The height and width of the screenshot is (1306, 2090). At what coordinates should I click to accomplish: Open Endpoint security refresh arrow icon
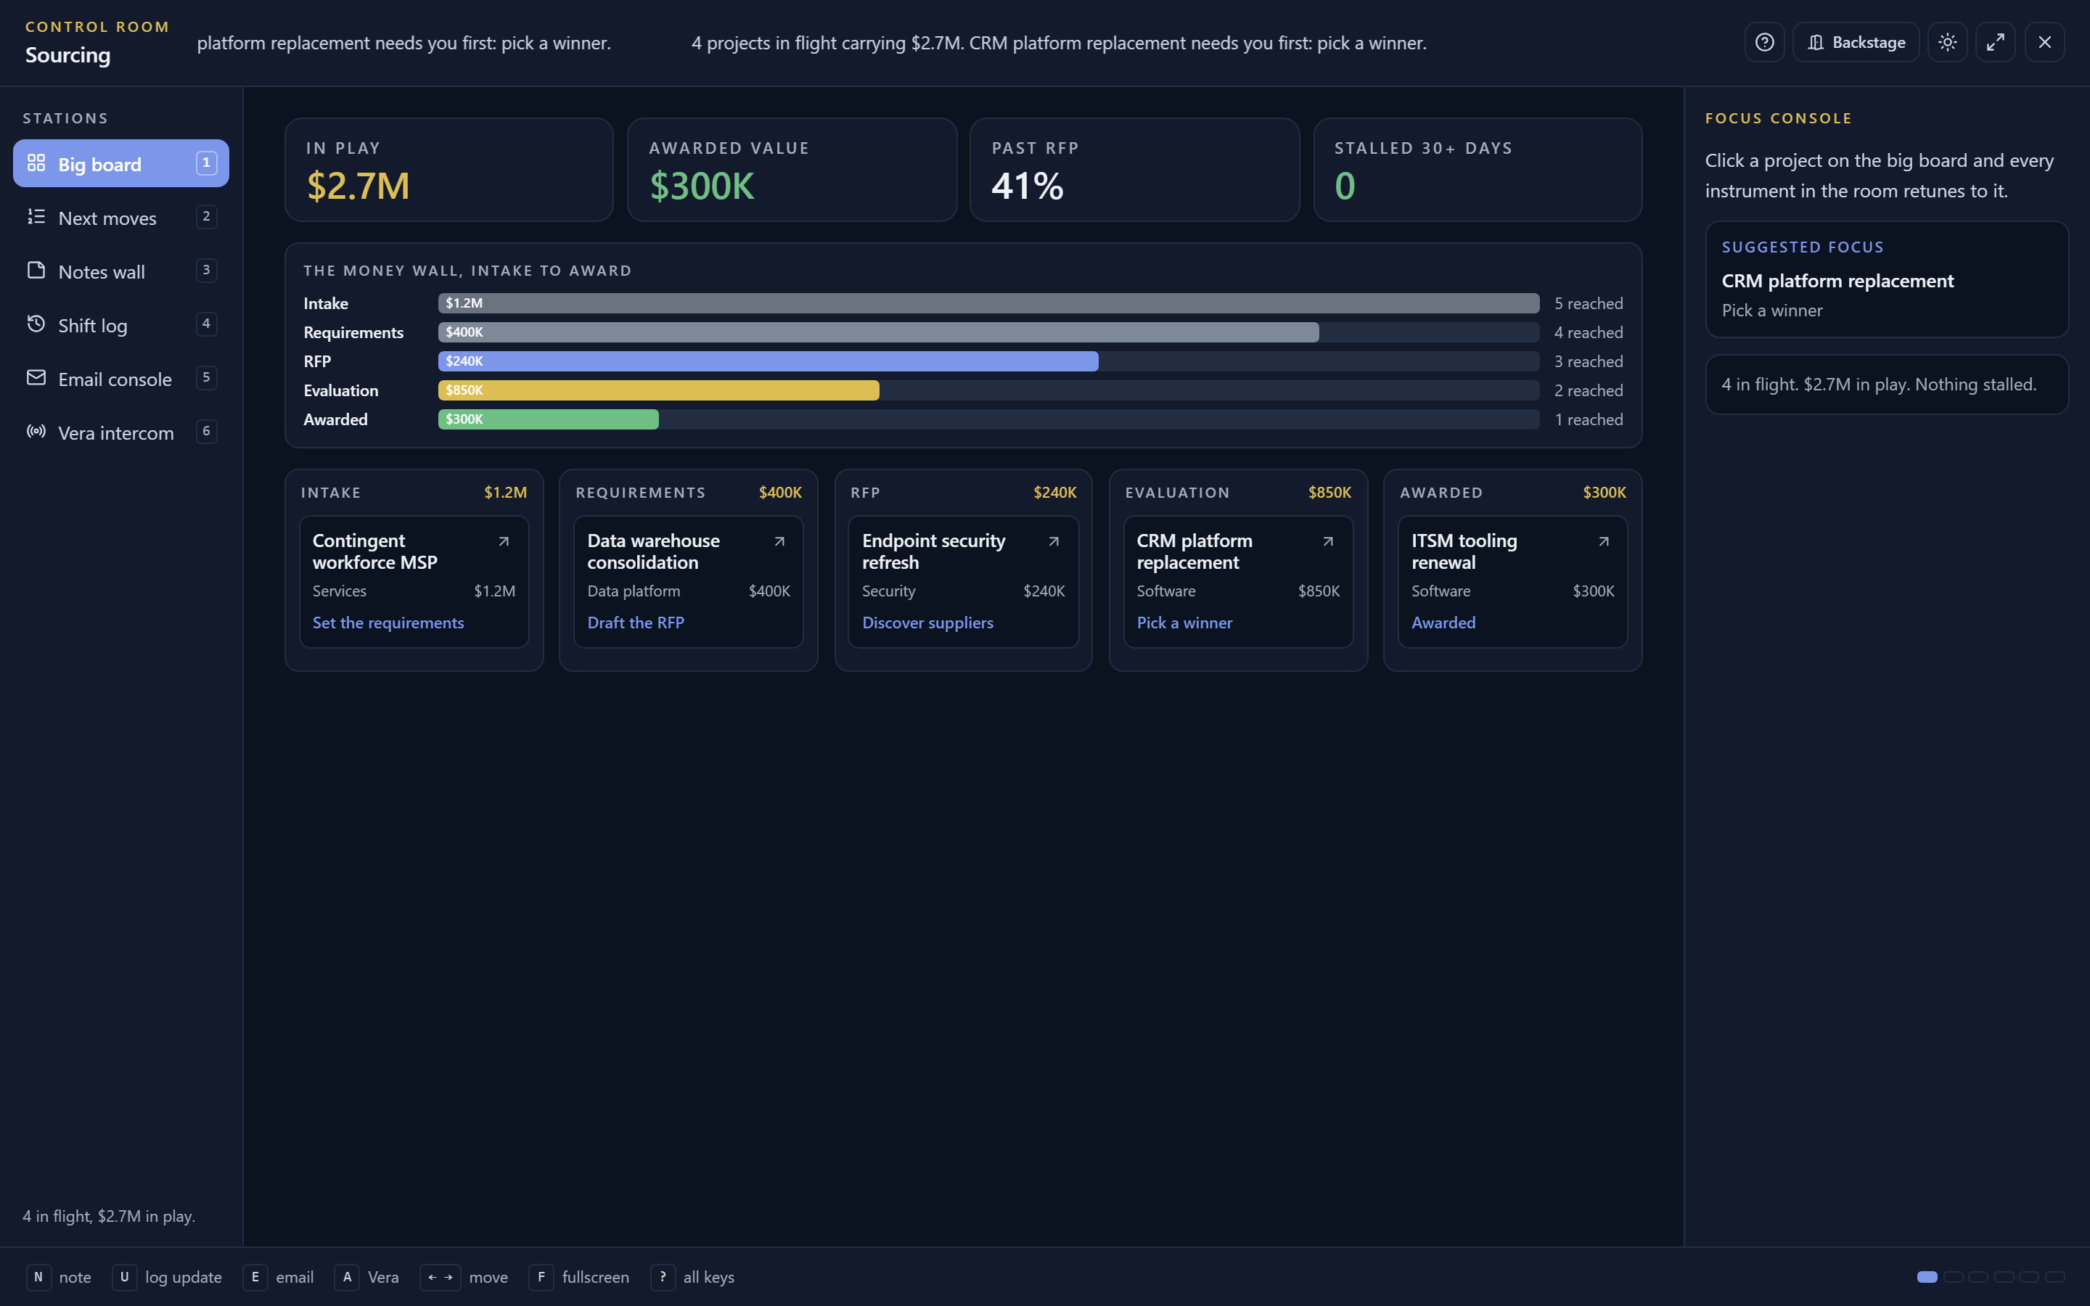[1054, 541]
